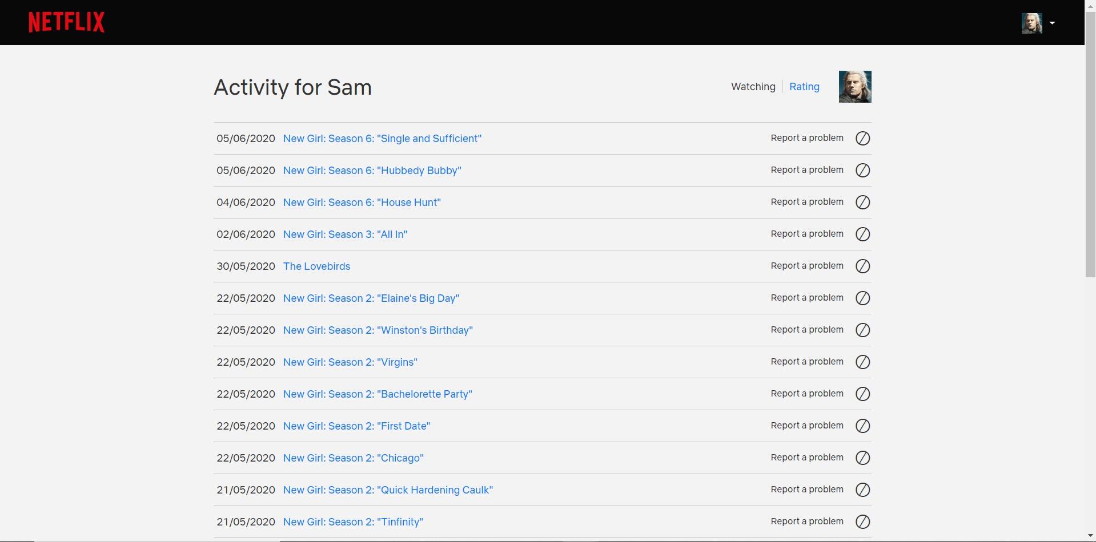Report a problem for The Lovebirds
This screenshot has width=1096, height=542.
pos(807,266)
